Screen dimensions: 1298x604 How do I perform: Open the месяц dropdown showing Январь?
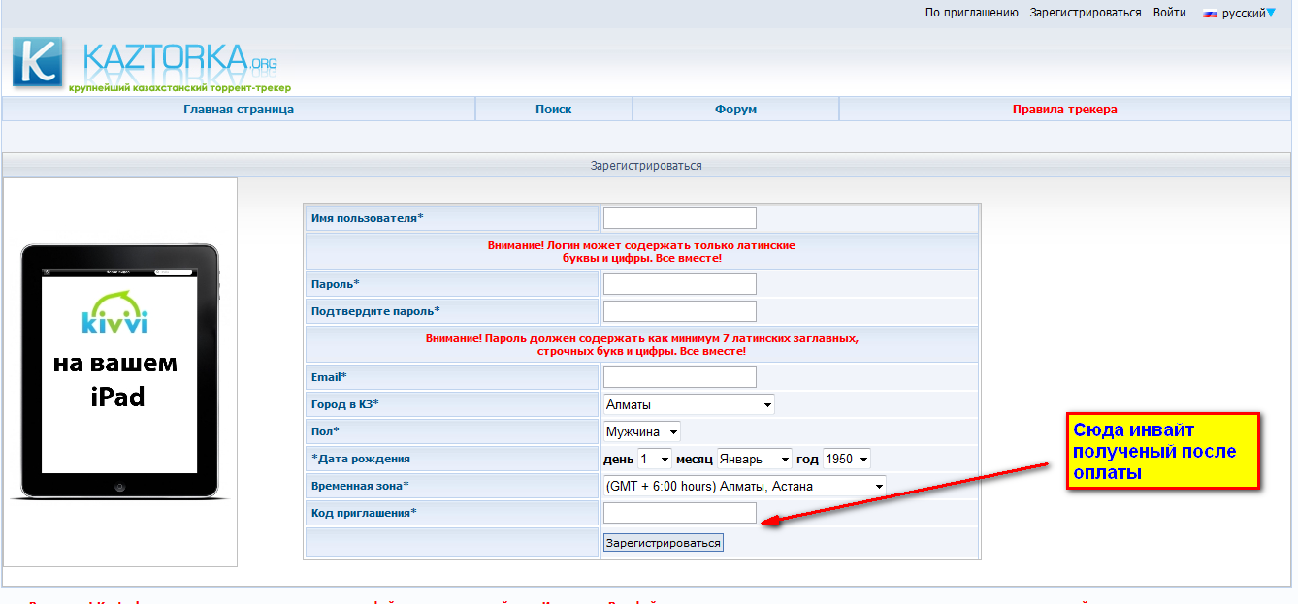pyautogui.click(x=754, y=459)
